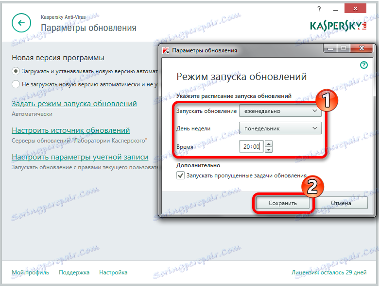
Task: Click the time input field
Action: pos(251,146)
